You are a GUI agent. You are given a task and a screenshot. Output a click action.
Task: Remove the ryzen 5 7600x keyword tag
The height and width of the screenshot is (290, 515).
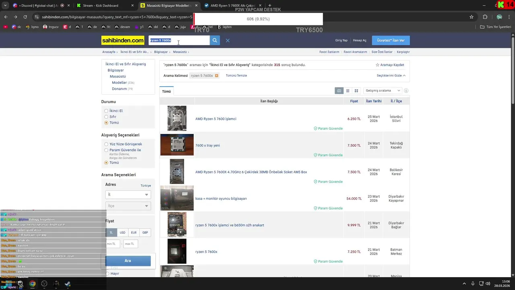pos(216,76)
